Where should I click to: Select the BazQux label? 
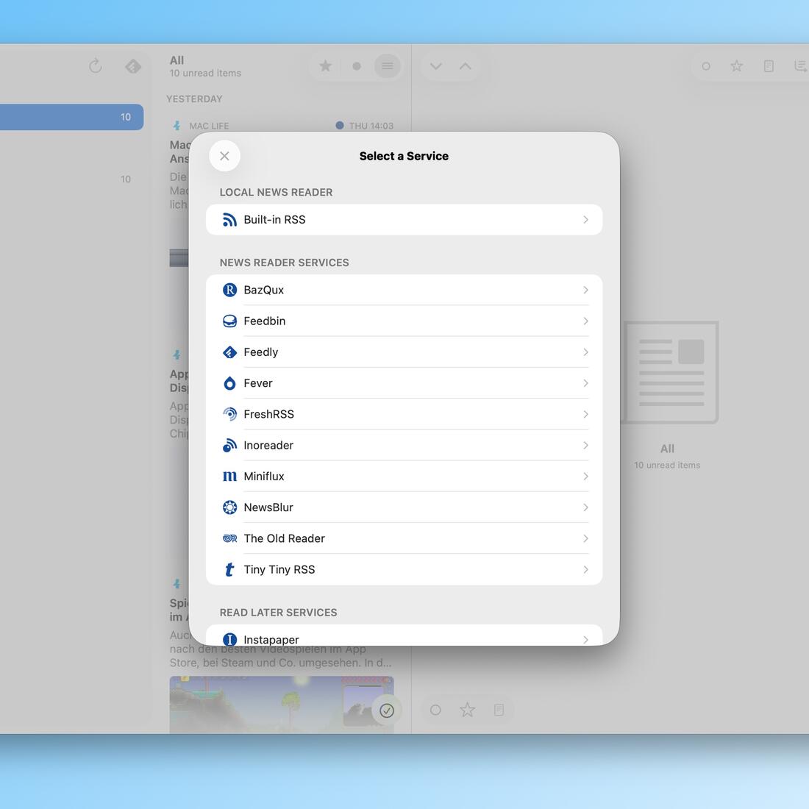(263, 290)
